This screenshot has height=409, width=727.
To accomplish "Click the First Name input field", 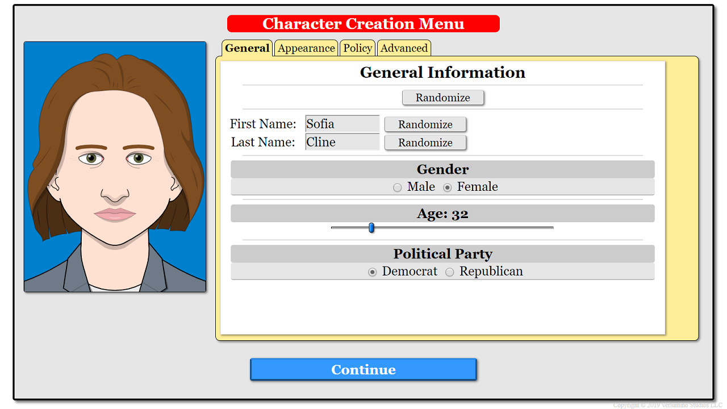I will pyautogui.click(x=342, y=124).
